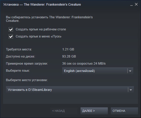Minimize the installation dialog window

tap(132, 4)
